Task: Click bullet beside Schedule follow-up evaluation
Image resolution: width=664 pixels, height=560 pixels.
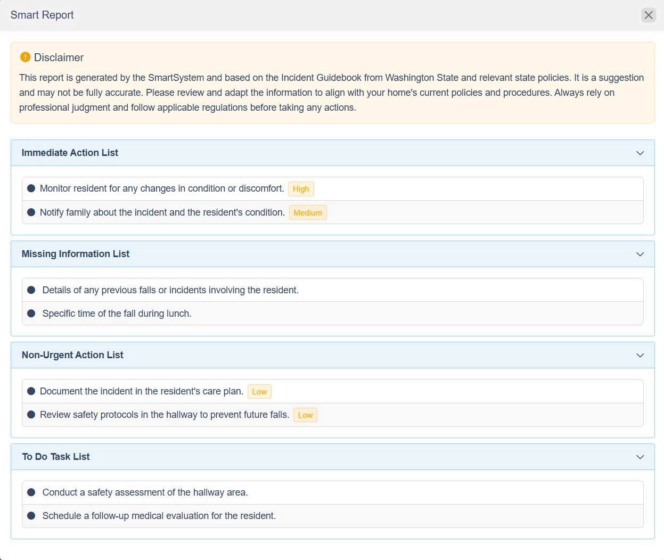Action: pos(31,516)
